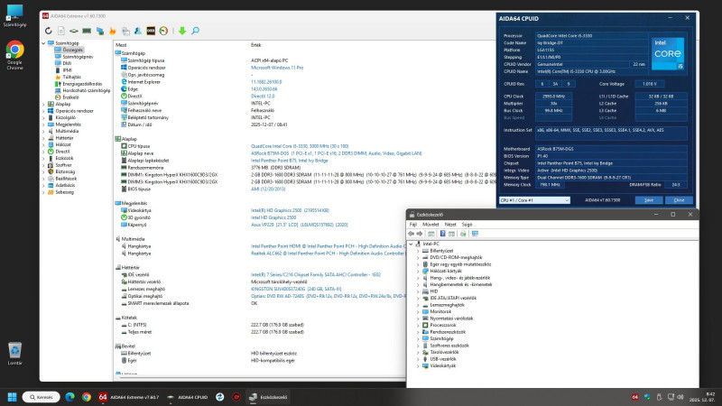Open the Számítógép desktop icon
The image size is (722, 406).
(14, 15)
